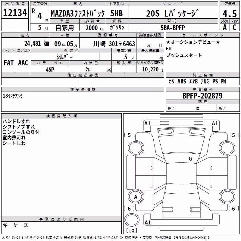Select the セールスポイント header
Image resolution: width=241 pixels, height=241 pixels.
point(202,35)
